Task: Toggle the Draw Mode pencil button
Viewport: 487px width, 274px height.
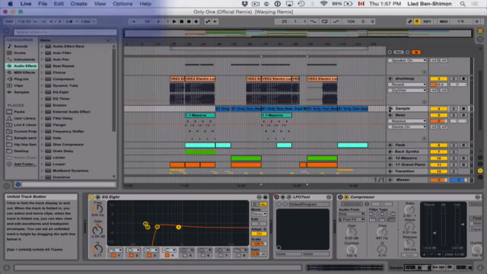Action: 409,21
